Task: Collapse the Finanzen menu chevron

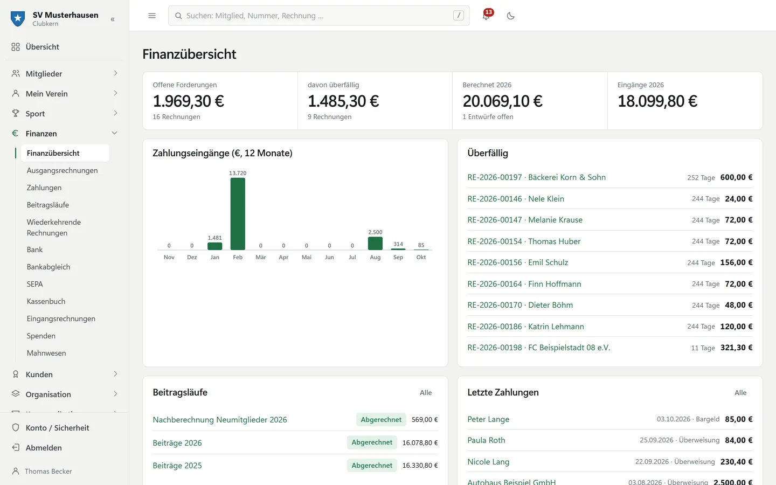Action: [115, 133]
